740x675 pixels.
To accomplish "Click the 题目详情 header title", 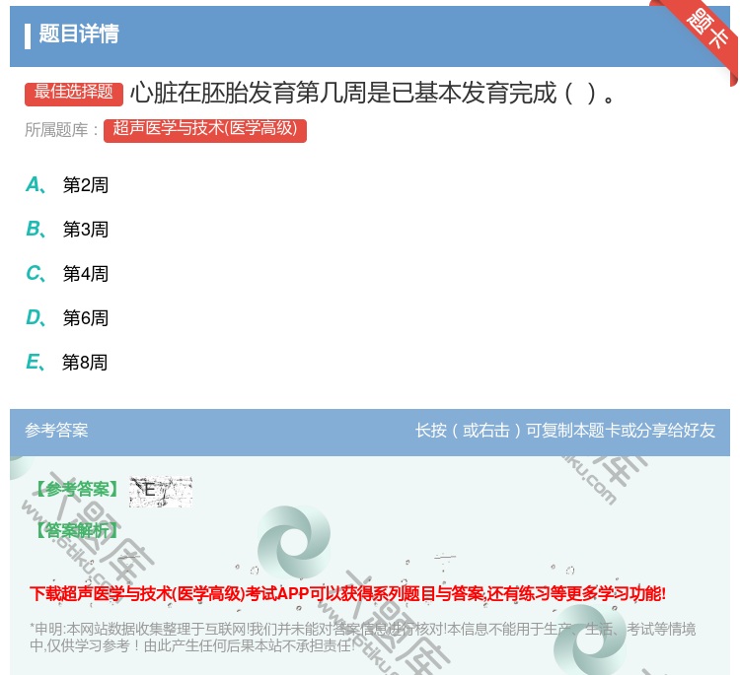I will click(x=79, y=34).
